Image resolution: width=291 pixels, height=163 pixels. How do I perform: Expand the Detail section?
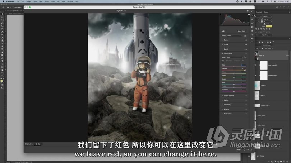coord(222,49)
